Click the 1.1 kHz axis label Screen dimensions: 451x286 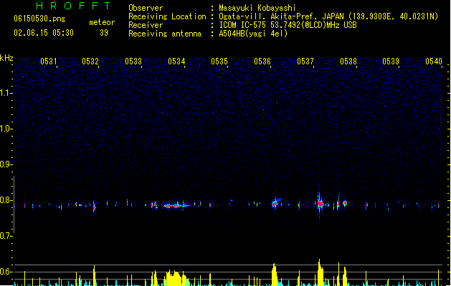tap(6, 93)
